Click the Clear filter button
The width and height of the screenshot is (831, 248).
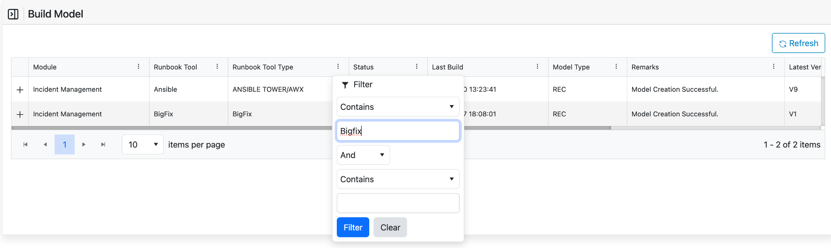390,227
